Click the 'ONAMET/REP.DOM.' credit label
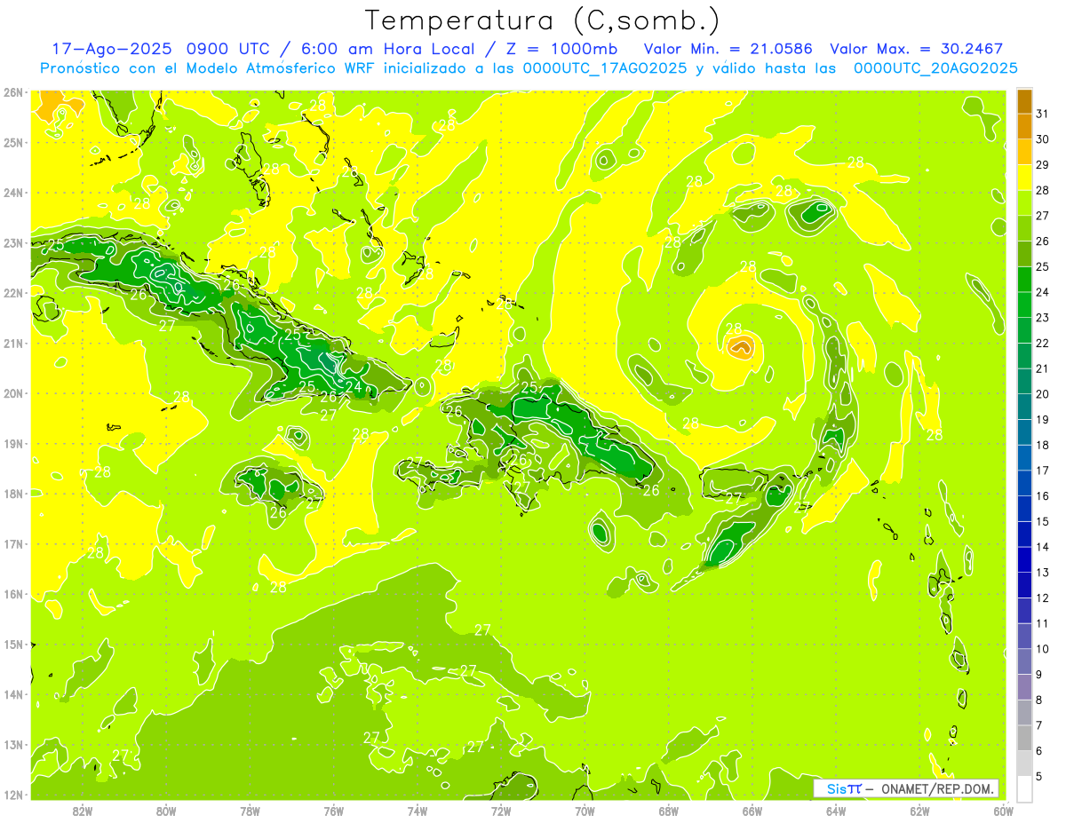The image size is (1066, 823). point(937,788)
